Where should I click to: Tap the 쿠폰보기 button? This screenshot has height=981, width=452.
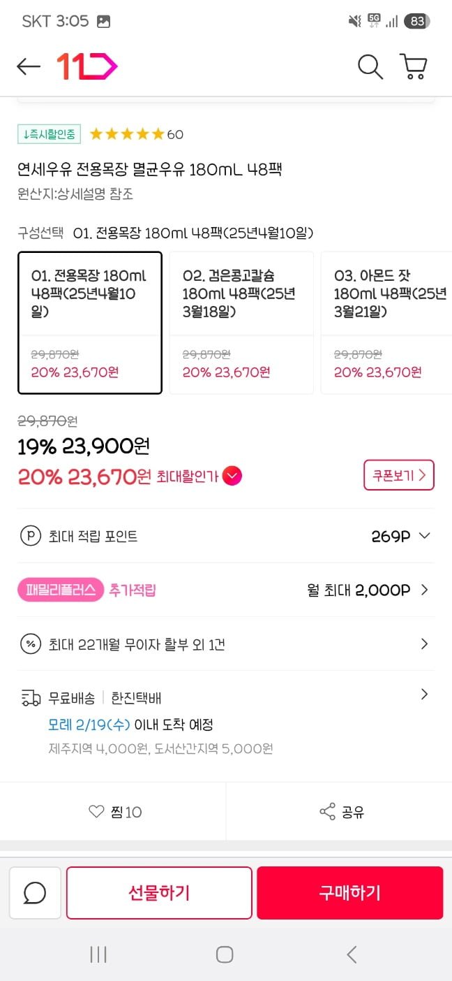(x=398, y=475)
